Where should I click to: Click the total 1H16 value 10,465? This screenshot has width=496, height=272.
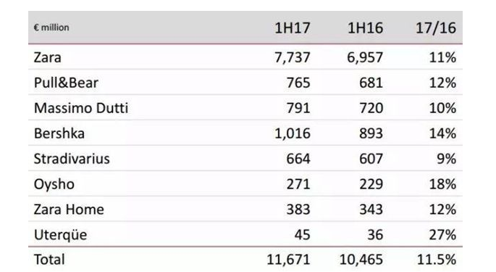tap(361, 260)
